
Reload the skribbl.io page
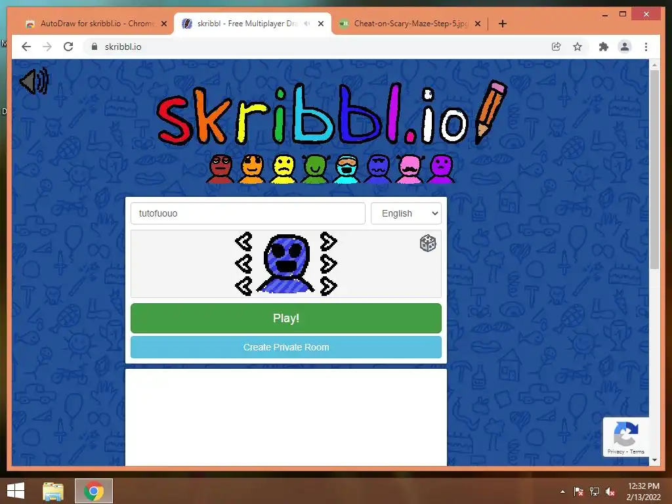tap(68, 47)
